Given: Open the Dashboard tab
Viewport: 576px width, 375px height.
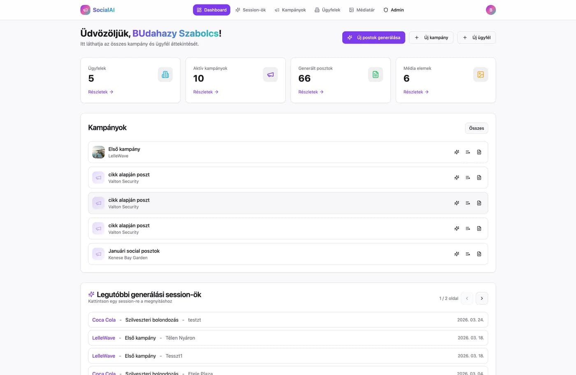Looking at the screenshot, I should [x=211, y=10].
